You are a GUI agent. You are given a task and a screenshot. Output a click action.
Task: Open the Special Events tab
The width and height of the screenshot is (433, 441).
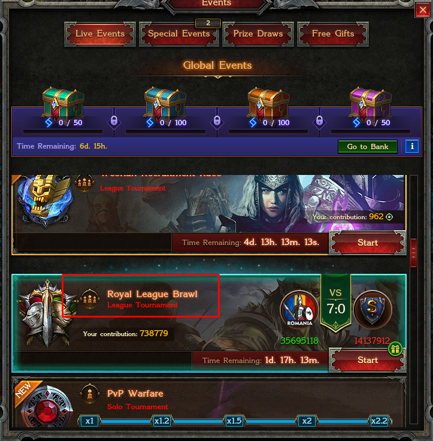coord(179,34)
